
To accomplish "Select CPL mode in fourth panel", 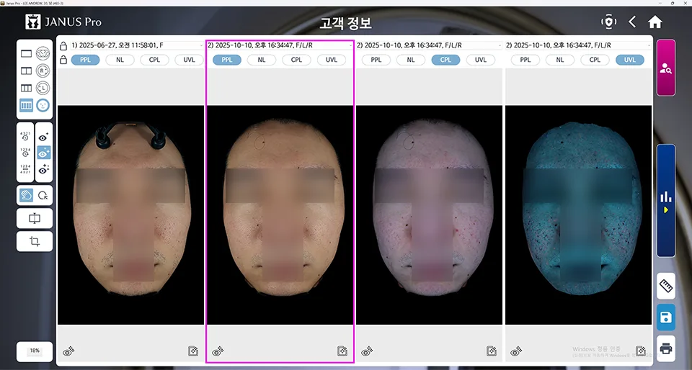I will [x=595, y=60].
